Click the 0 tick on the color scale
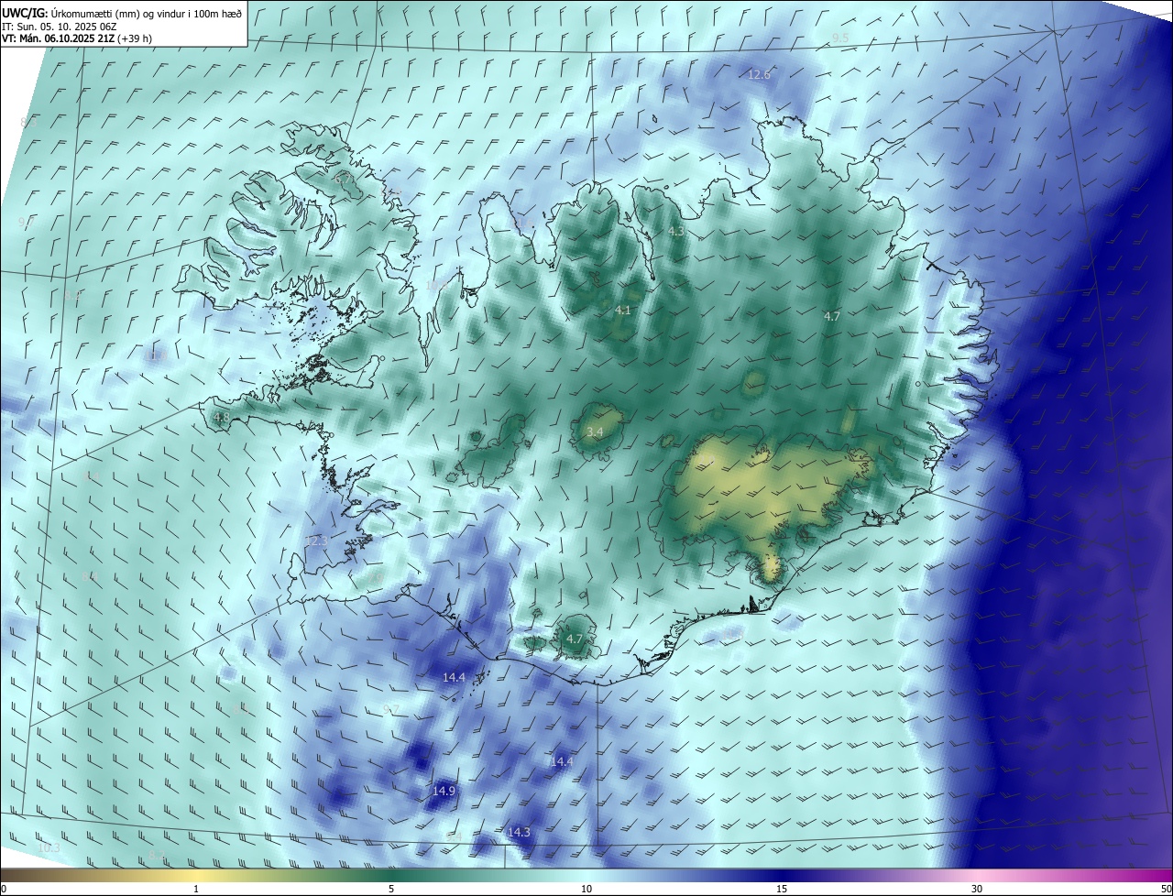This screenshot has width=1173, height=896. click(4, 889)
